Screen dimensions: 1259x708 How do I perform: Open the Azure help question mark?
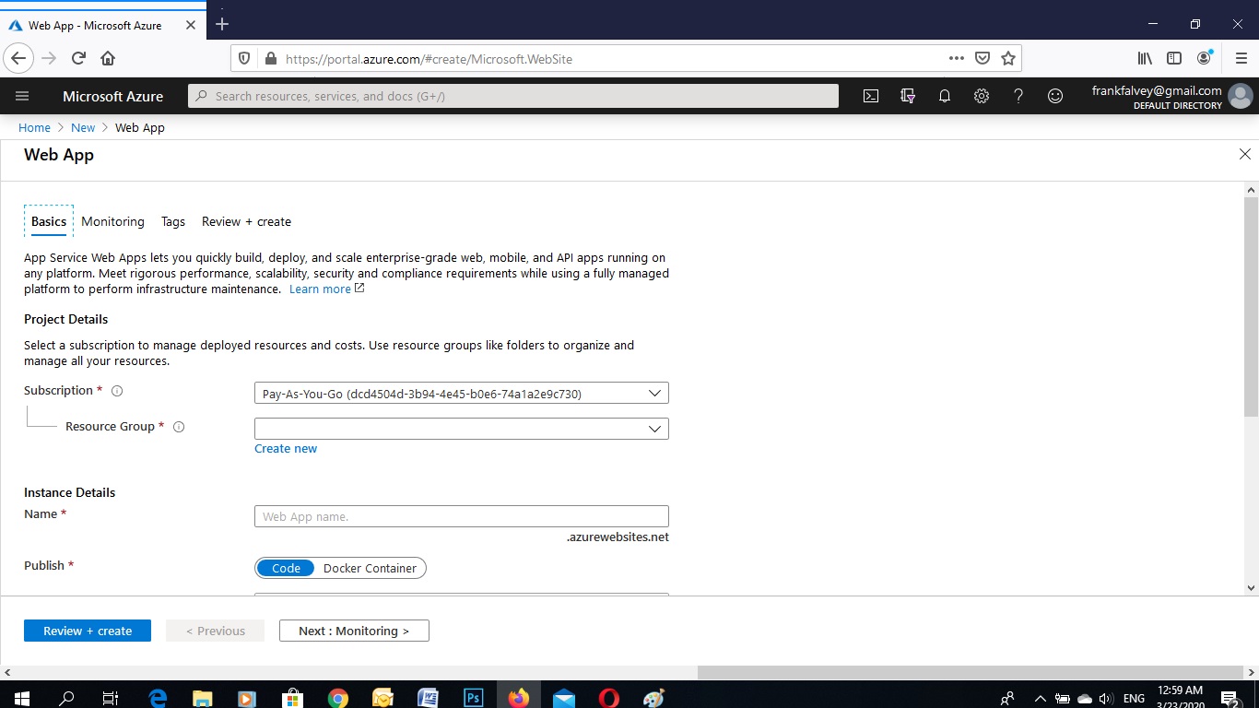tap(1018, 96)
